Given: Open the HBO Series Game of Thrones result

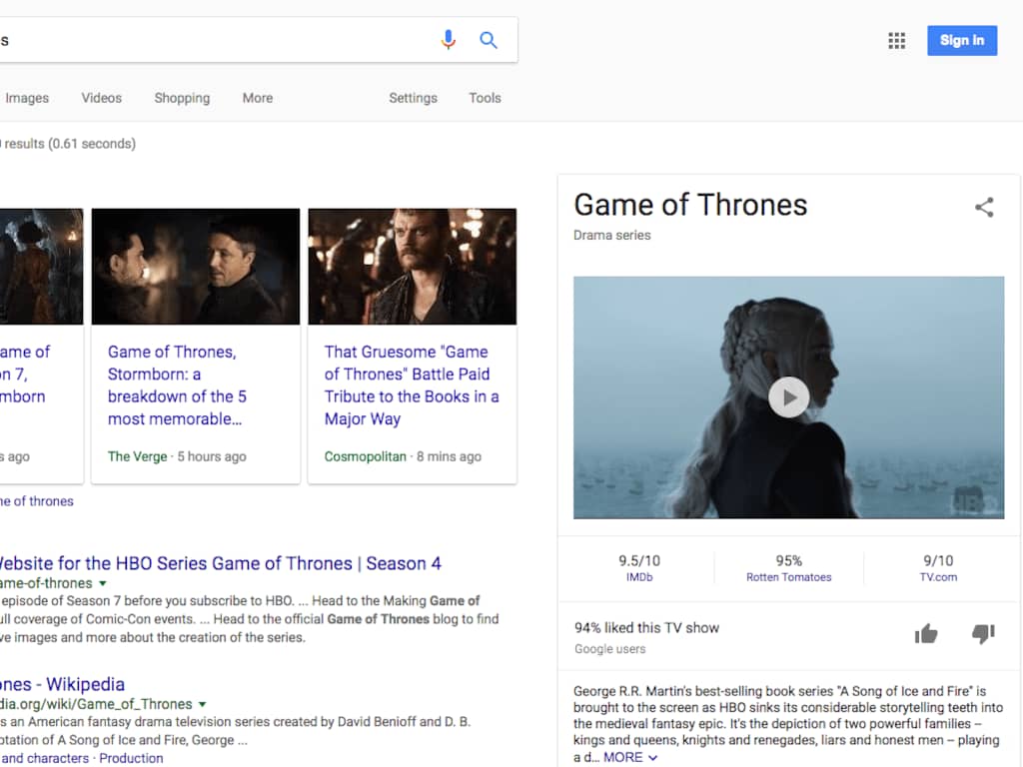Looking at the screenshot, I should pos(219,563).
